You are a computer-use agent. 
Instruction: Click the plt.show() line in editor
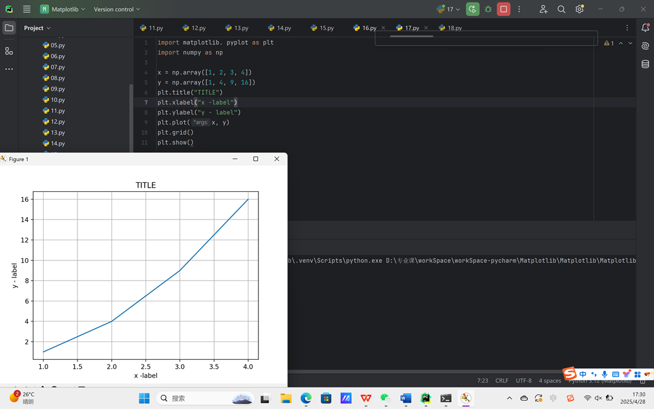pos(176,142)
